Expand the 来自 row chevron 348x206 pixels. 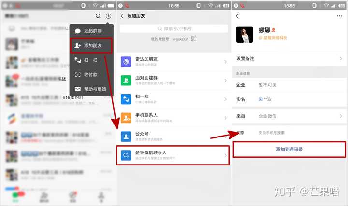341,116
